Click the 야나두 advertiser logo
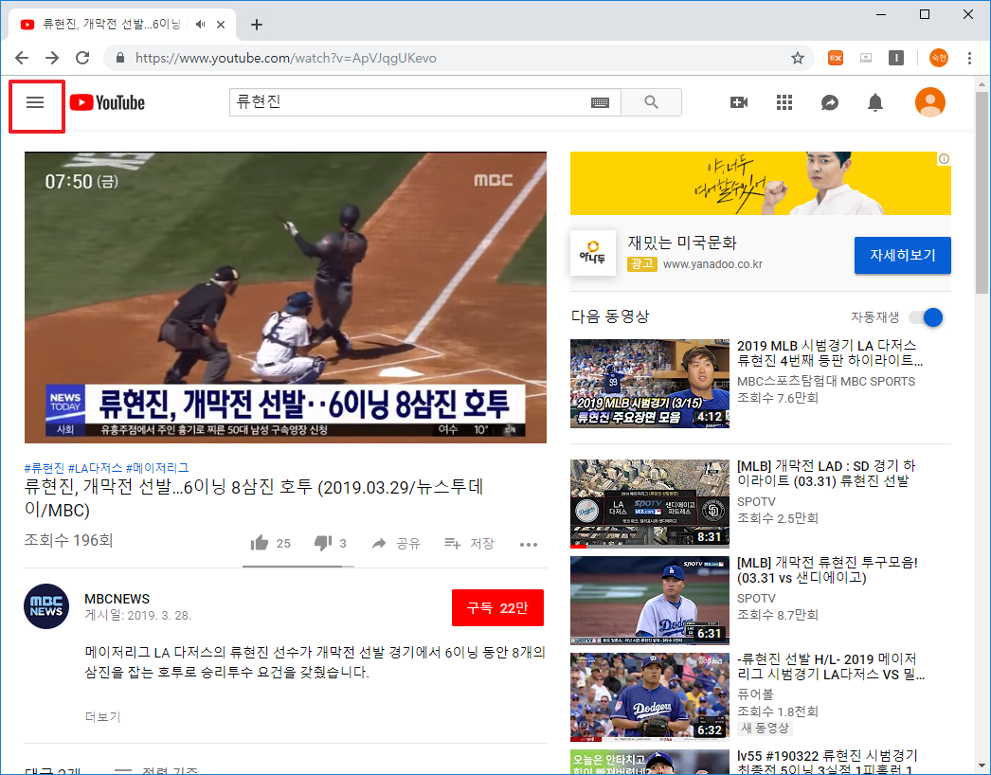Screen dimensions: 991x775 click(593, 253)
